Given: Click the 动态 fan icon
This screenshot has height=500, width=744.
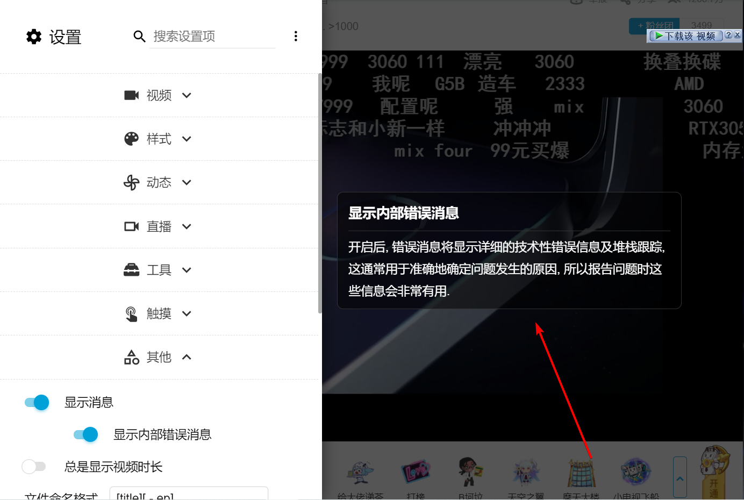Looking at the screenshot, I should pyautogui.click(x=132, y=182).
